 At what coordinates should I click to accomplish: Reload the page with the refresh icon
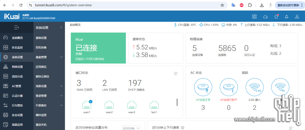tap(21, 5)
